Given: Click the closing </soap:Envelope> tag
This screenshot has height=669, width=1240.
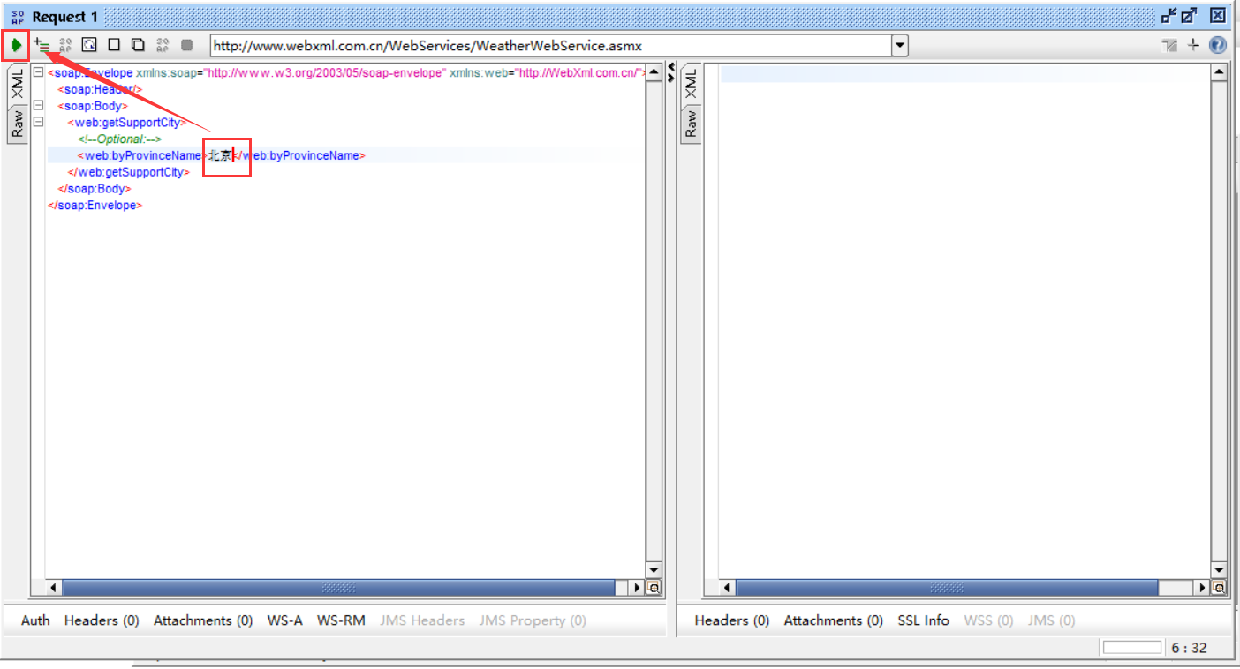Looking at the screenshot, I should click(95, 205).
